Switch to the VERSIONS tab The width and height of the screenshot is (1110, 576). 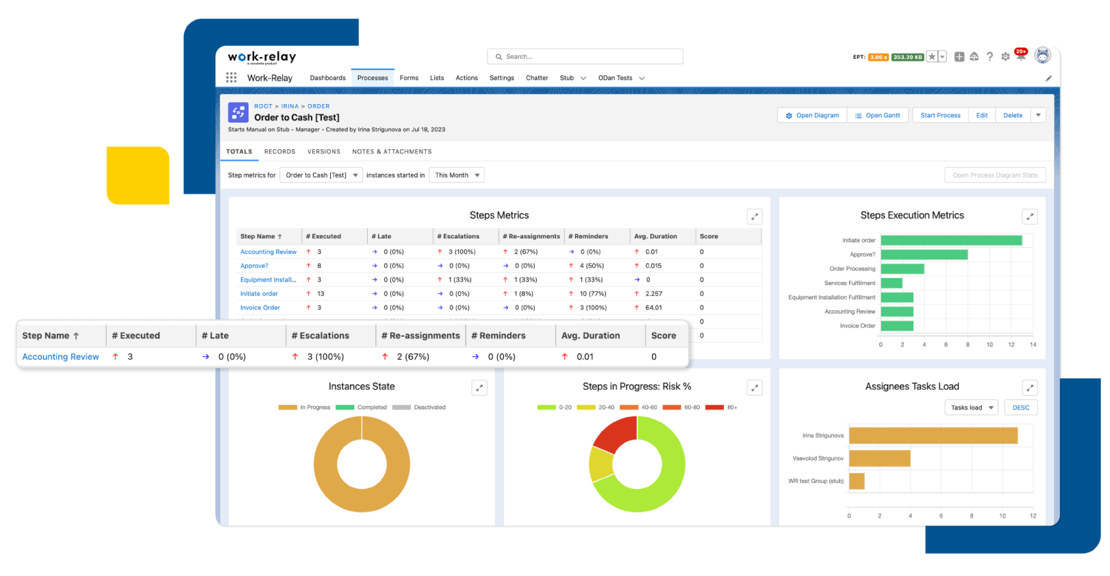[323, 151]
